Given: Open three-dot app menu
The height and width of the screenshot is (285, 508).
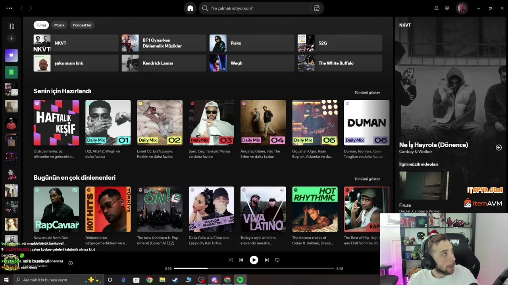Looking at the screenshot, I should pyautogui.click(x=10, y=8).
